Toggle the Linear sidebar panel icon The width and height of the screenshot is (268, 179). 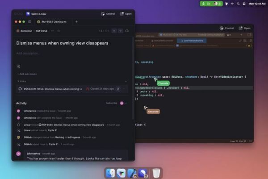29,21
